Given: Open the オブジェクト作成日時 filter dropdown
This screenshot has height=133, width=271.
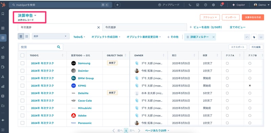Looking at the screenshot, I should click(106, 37).
